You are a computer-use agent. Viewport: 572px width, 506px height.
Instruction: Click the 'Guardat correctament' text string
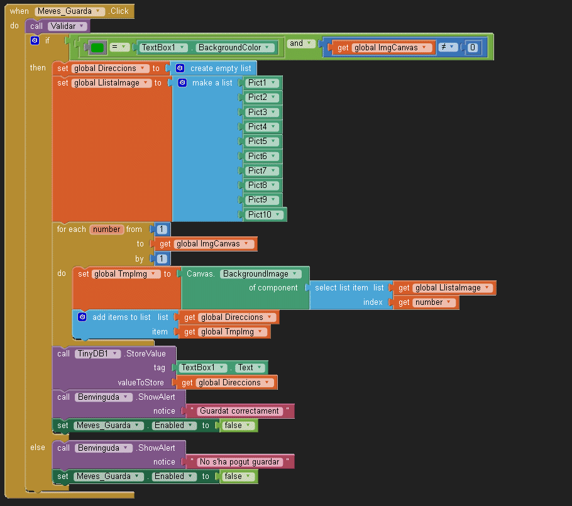pos(239,411)
